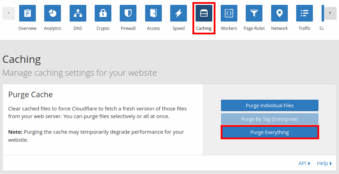Click the Caching drive icon
Viewport: 339px width, 174px height.
click(204, 13)
